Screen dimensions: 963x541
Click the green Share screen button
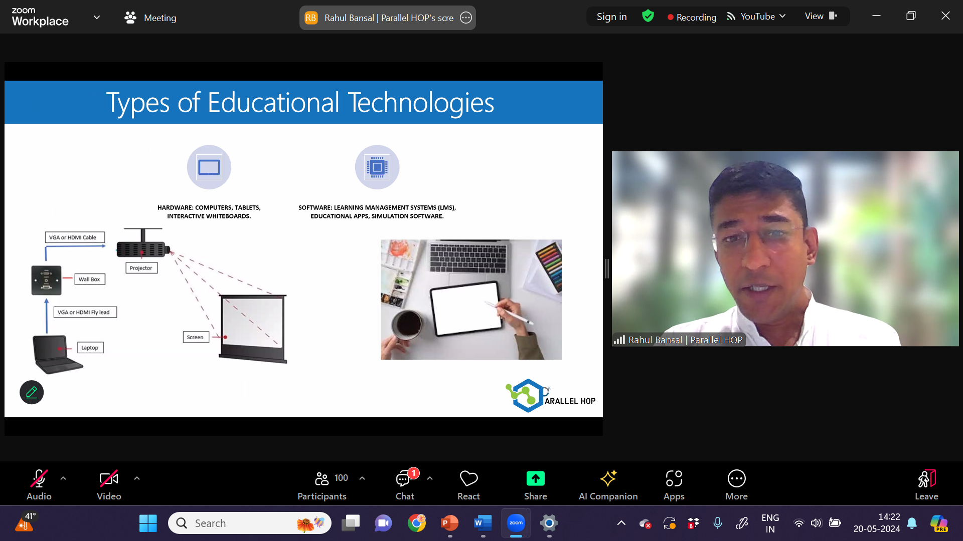pos(535,484)
